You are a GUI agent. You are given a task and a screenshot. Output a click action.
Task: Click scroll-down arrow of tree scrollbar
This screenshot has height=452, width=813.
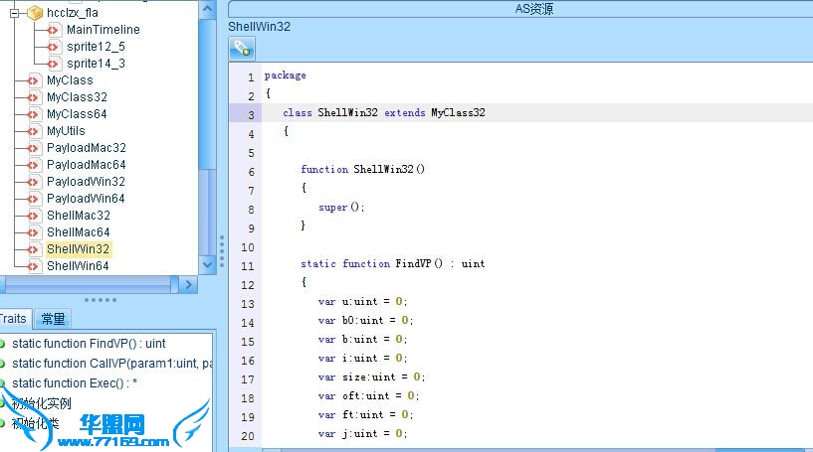(x=208, y=265)
